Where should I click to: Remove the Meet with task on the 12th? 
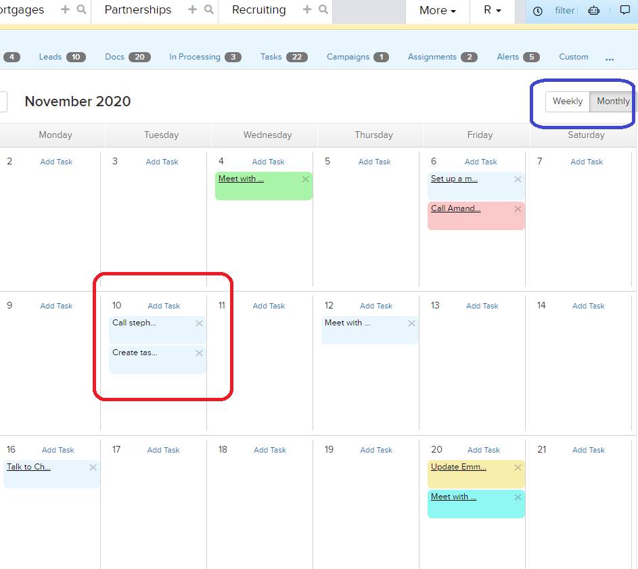(412, 323)
